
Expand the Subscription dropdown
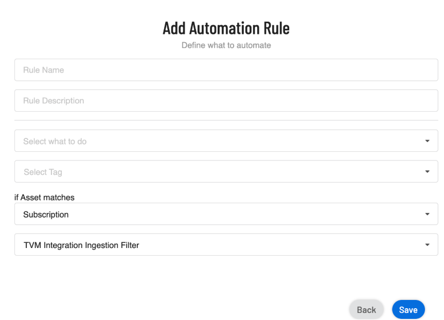pyautogui.click(x=226, y=214)
